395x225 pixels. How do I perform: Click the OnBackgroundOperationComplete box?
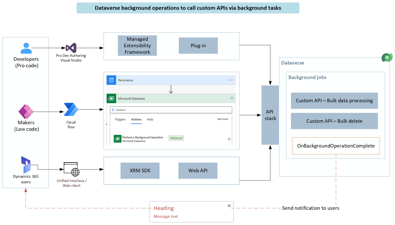pyautogui.click(x=336, y=146)
